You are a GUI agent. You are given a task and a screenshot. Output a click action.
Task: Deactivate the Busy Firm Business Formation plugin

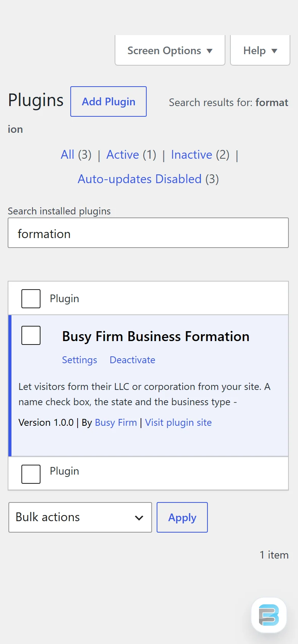coord(133,360)
